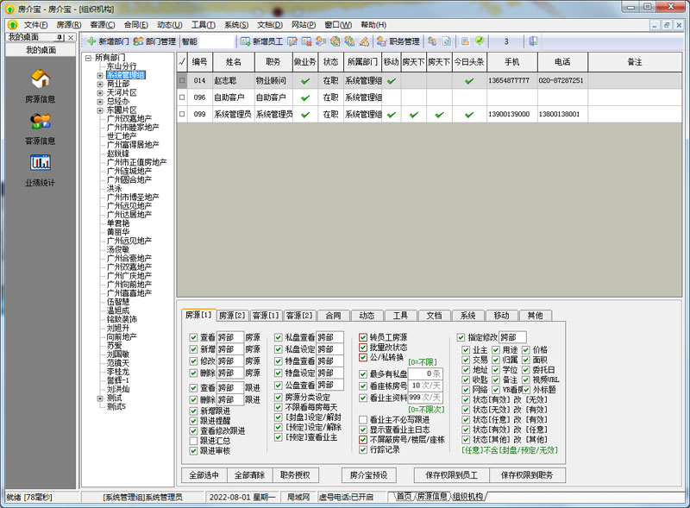This screenshot has width=690, height=508.
Task: Open the 工具(T) menu
Action: 203,25
